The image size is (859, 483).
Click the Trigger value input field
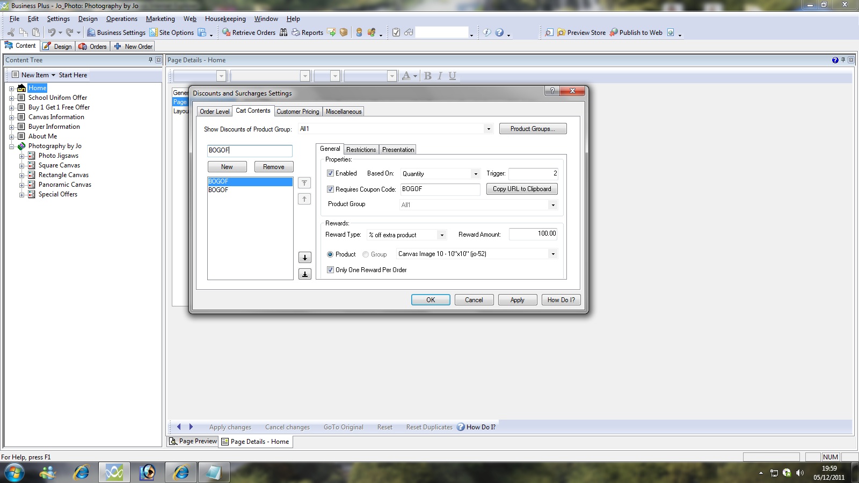click(533, 173)
